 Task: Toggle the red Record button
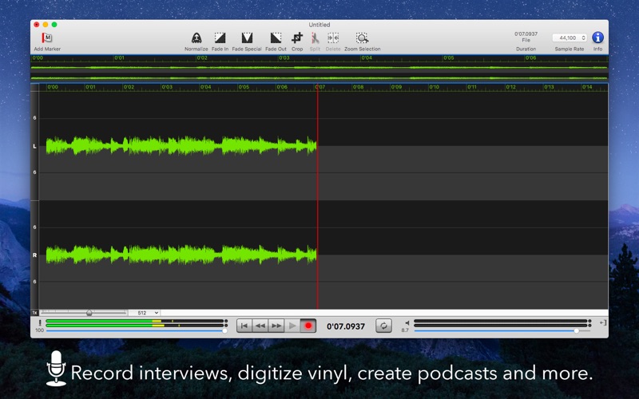click(308, 326)
